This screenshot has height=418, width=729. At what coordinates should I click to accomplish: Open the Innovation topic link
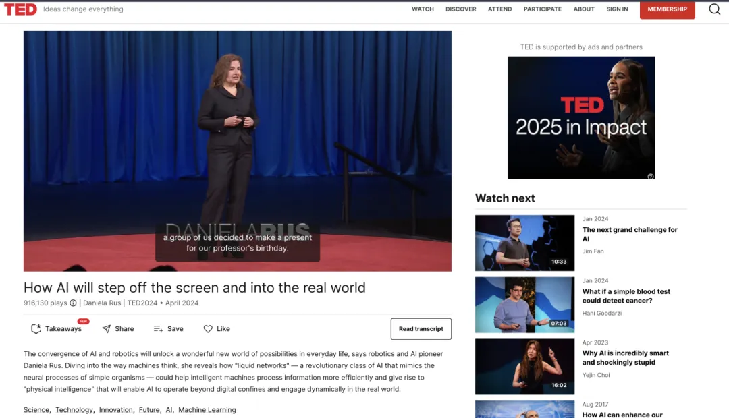point(116,410)
